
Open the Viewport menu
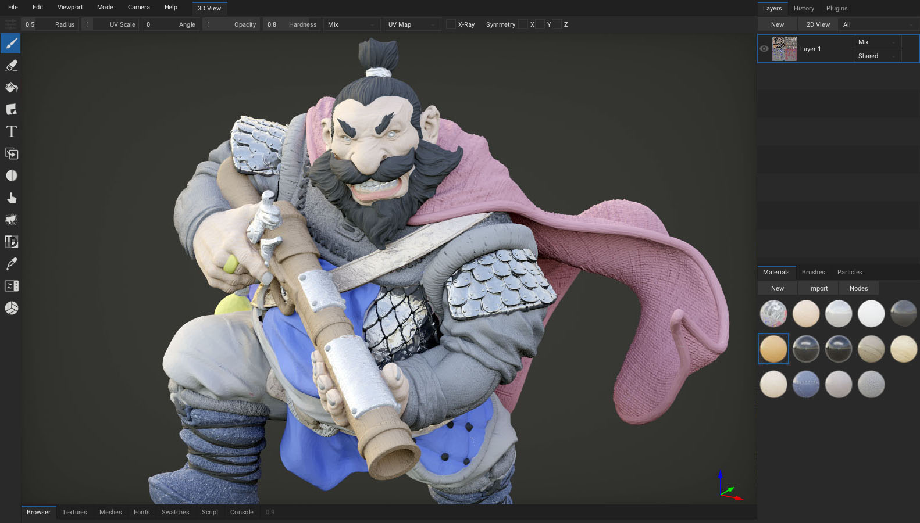[70, 7]
